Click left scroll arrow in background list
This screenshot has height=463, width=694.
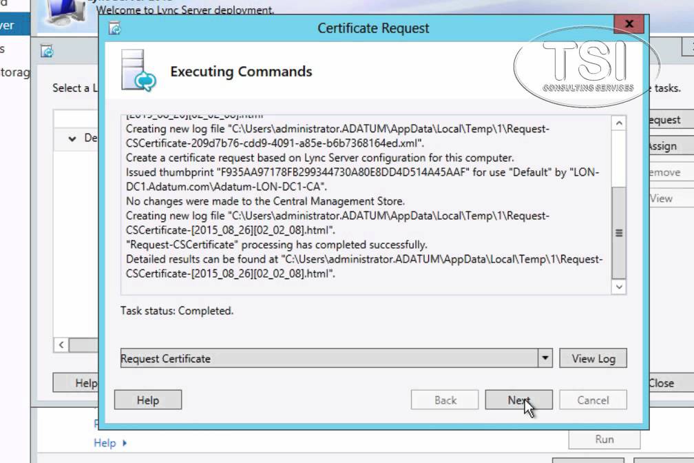click(61, 344)
